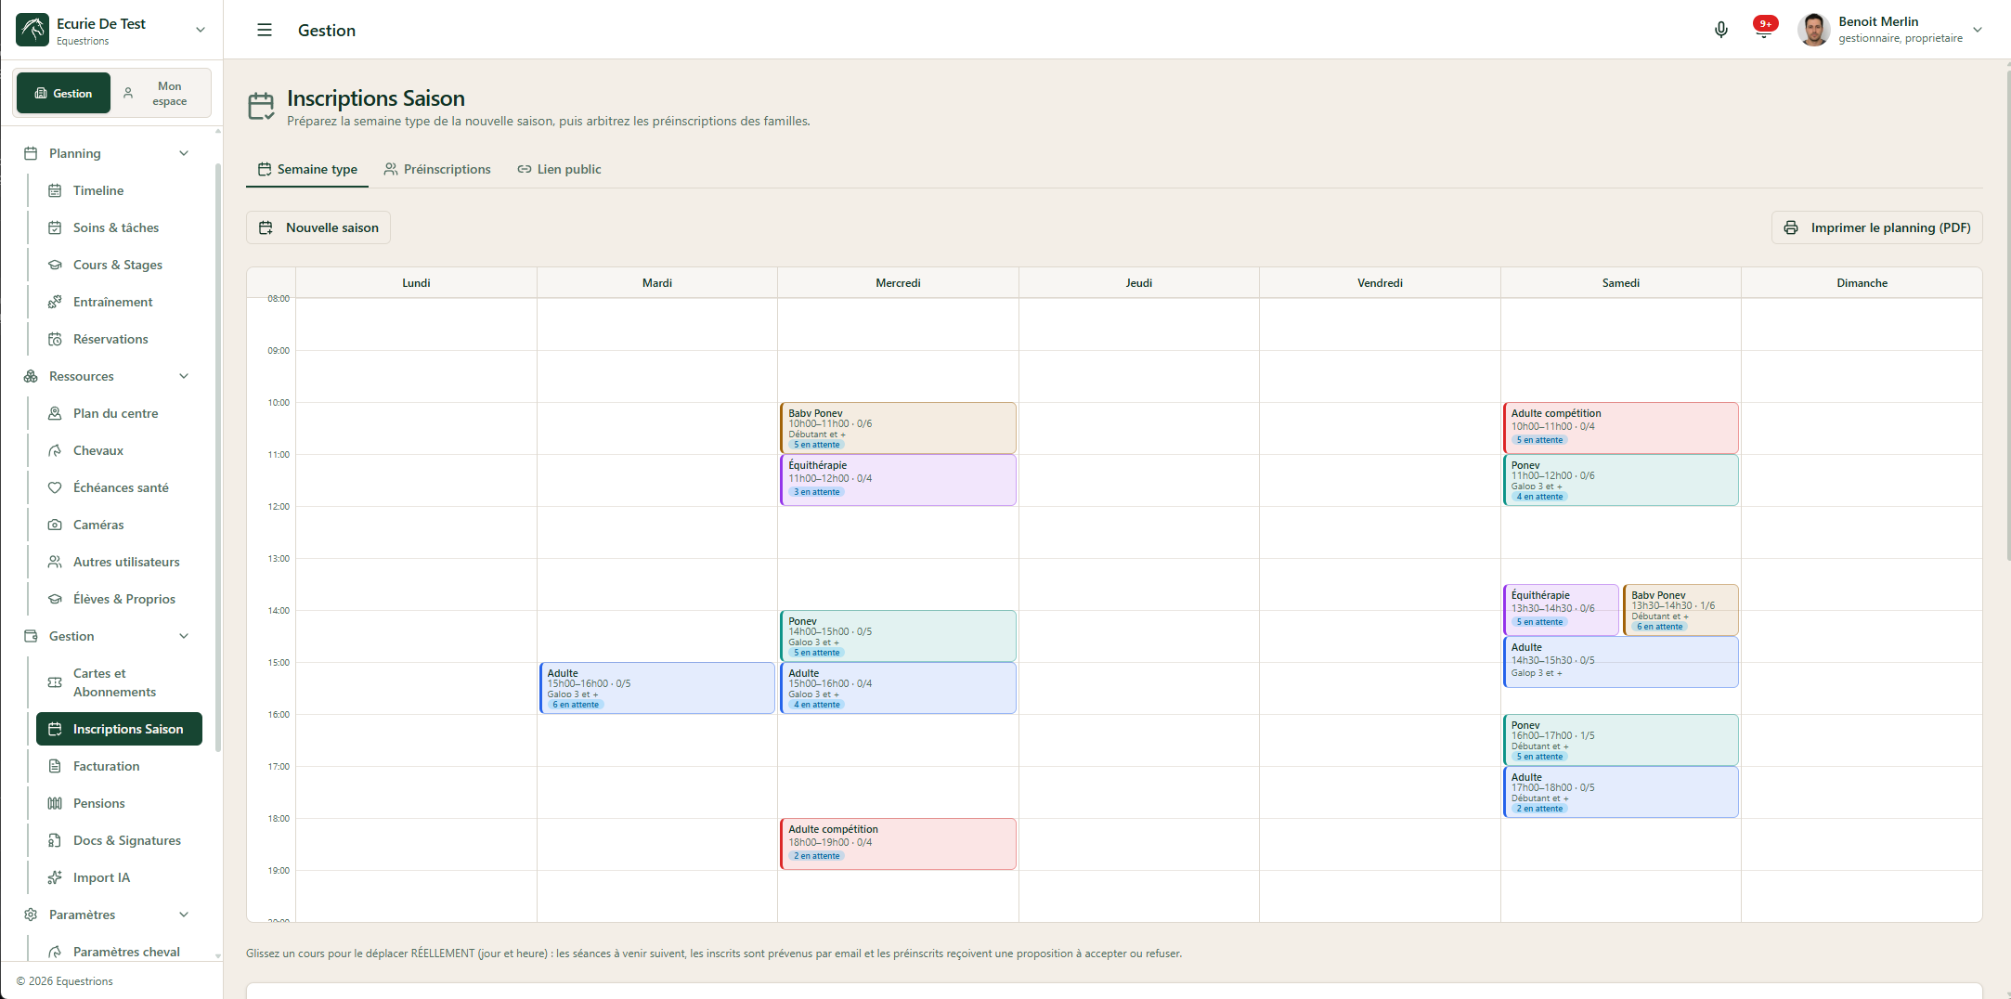Open Samedi Équithérapie 13h30–14h30 course
The width and height of the screenshot is (2011, 999).
[1561, 610]
